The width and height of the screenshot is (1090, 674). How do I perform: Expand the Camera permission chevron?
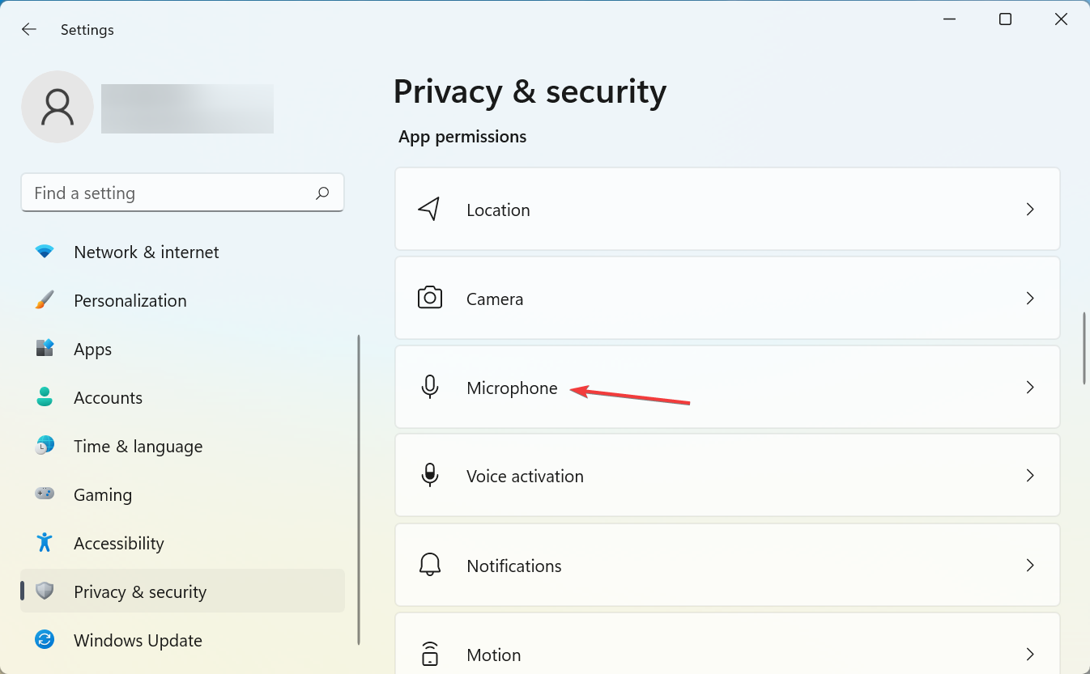[1030, 298]
